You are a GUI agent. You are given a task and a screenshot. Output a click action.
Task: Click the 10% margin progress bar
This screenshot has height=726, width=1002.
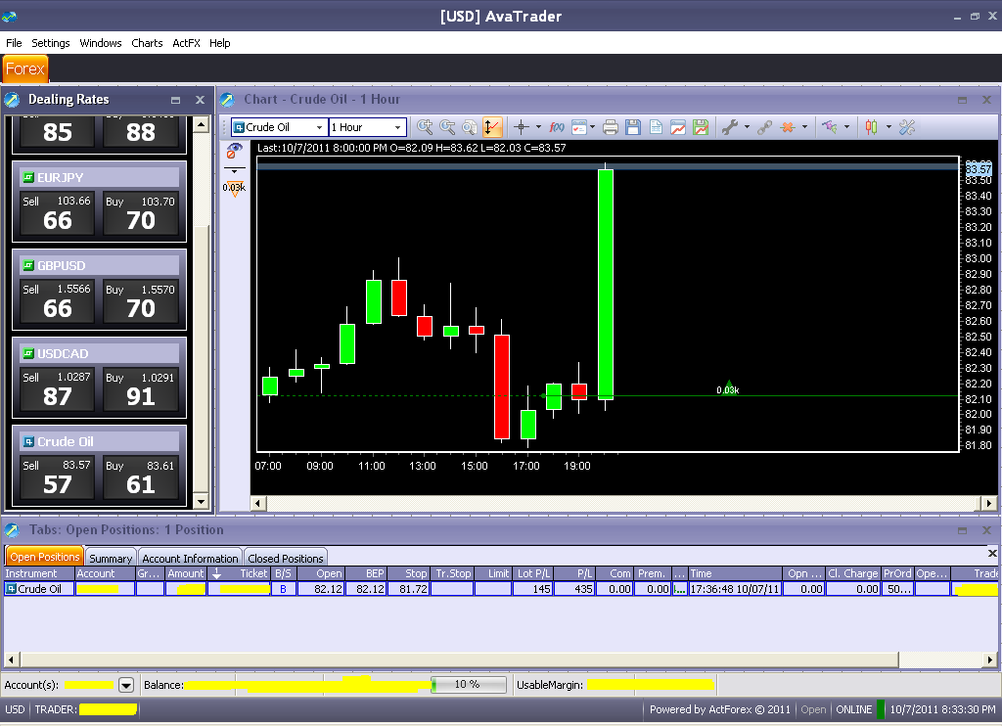[x=469, y=685]
